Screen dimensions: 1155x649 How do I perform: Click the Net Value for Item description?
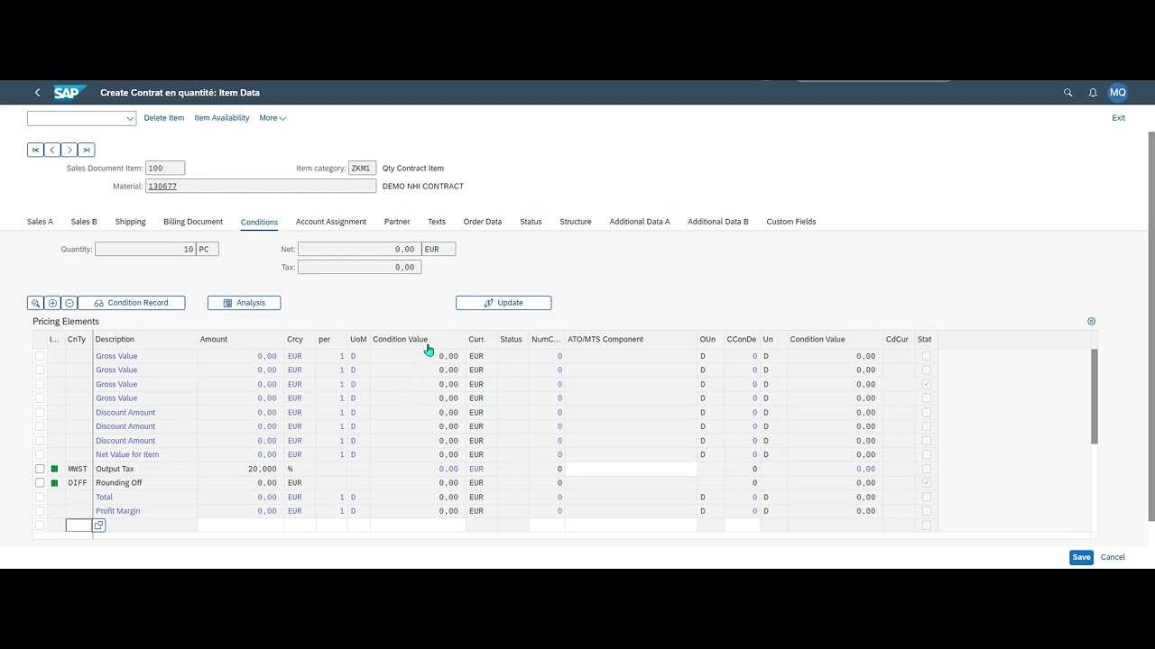(127, 454)
